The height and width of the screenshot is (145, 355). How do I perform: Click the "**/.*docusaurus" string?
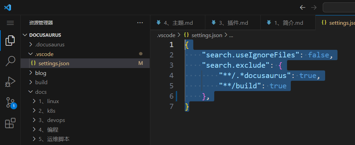click(255, 76)
